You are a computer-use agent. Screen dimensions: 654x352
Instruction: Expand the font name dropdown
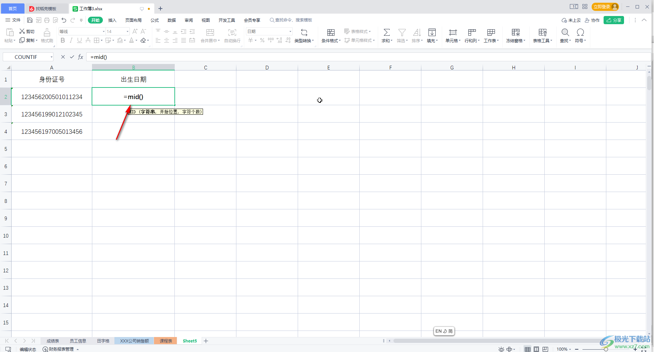coord(104,31)
